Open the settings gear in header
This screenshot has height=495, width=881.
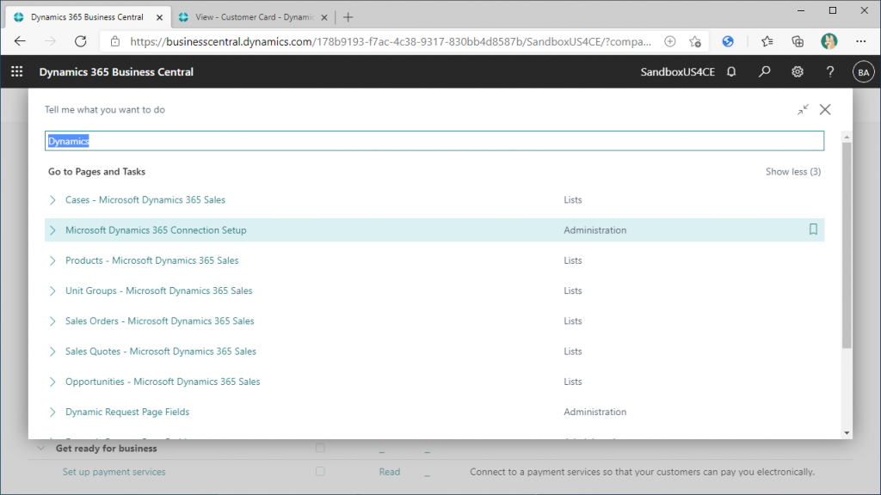click(798, 72)
